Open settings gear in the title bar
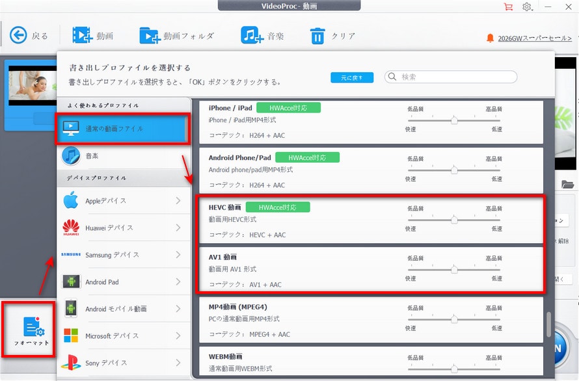Image resolution: width=579 pixels, height=381 pixels. pyautogui.click(x=527, y=7)
